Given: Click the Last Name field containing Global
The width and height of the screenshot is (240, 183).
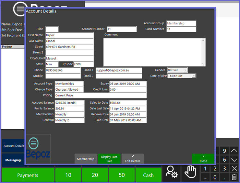Looking at the screenshot, I should pos(70,41).
